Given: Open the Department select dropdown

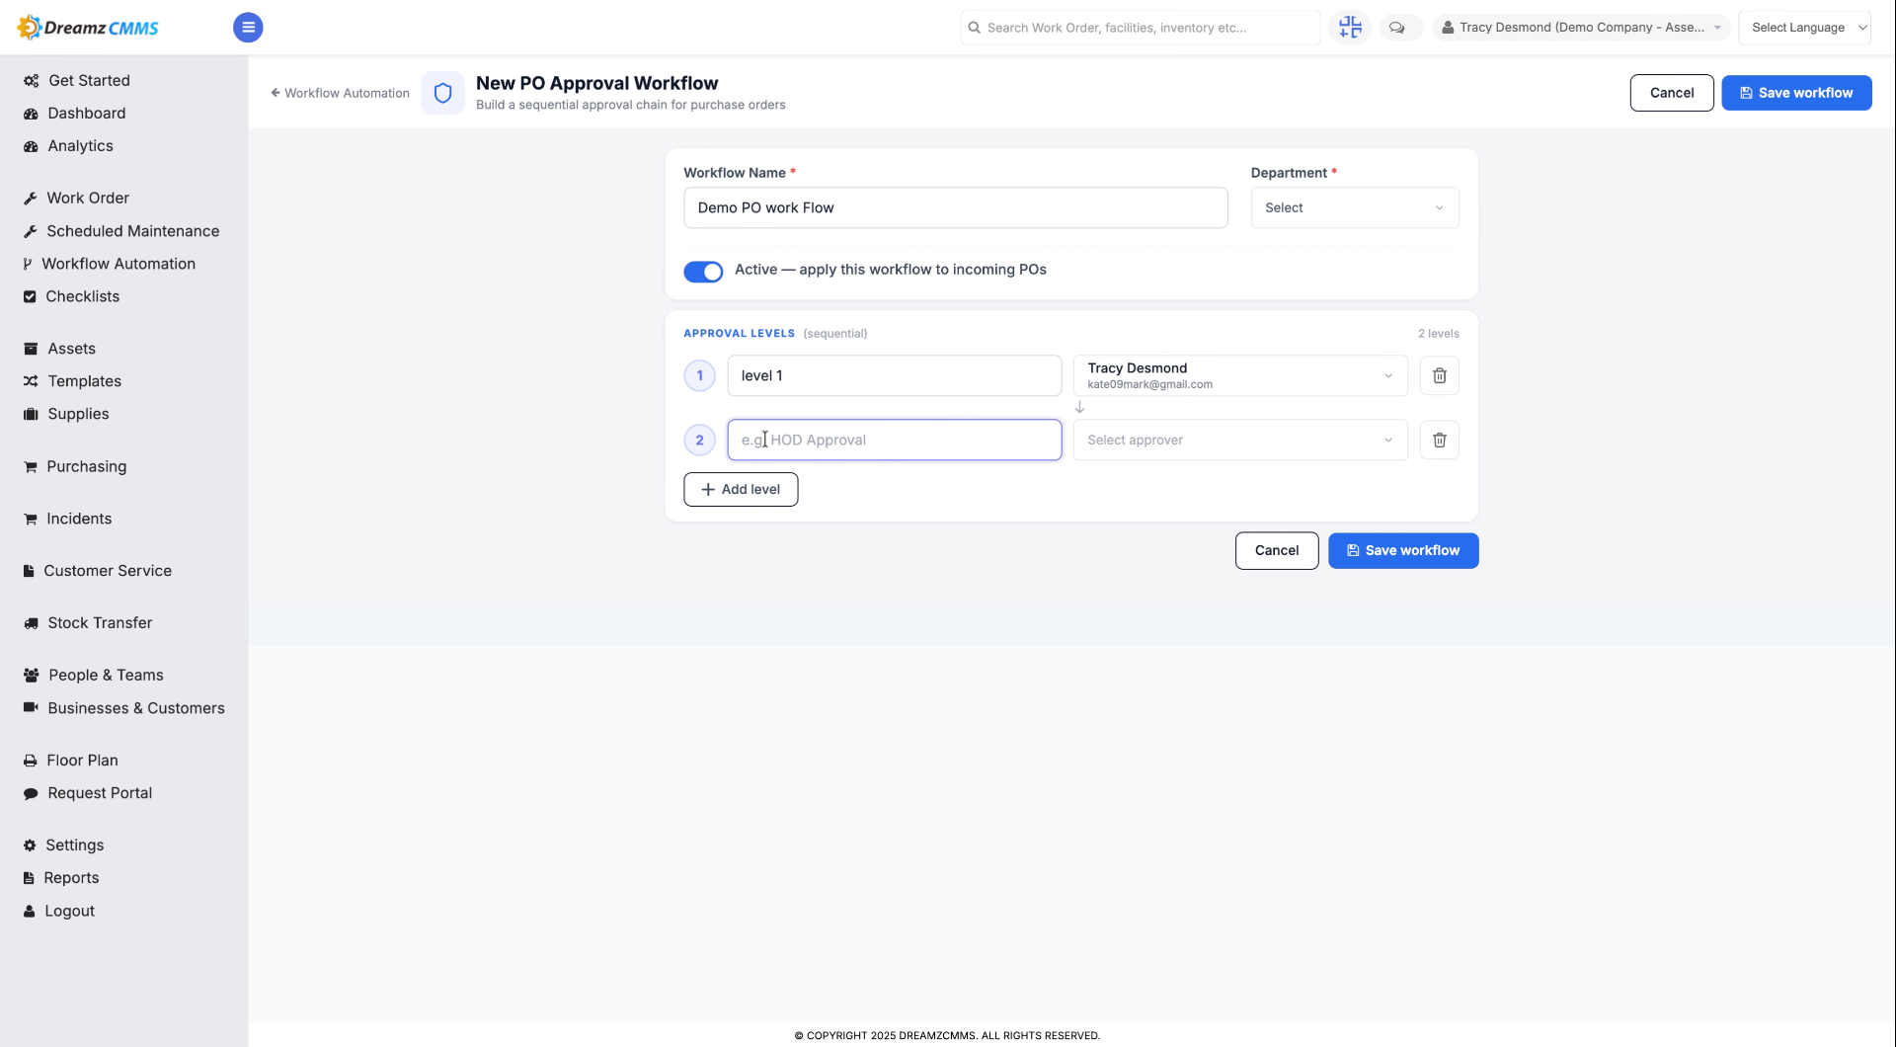Looking at the screenshot, I should 1354,208.
